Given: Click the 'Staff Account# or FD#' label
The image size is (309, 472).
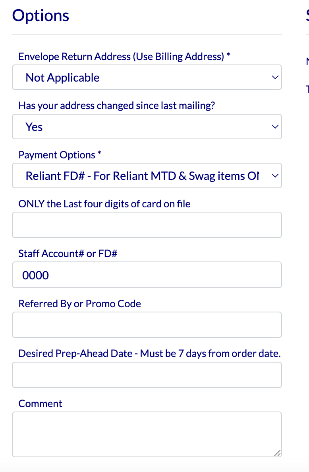Looking at the screenshot, I should [x=68, y=254].
